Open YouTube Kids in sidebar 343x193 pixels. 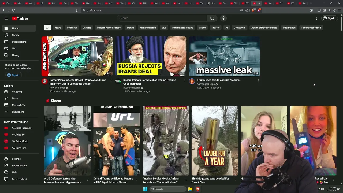(x=19, y=148)
